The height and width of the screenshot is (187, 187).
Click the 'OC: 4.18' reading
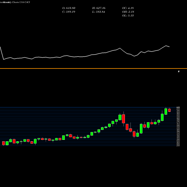(x=128, y=8)
